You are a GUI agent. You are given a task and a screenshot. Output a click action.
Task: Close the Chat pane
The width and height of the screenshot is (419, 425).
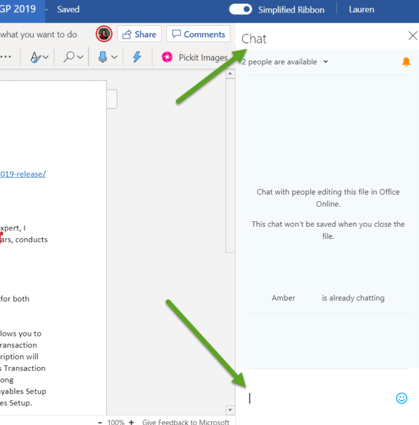pos(413,35)
